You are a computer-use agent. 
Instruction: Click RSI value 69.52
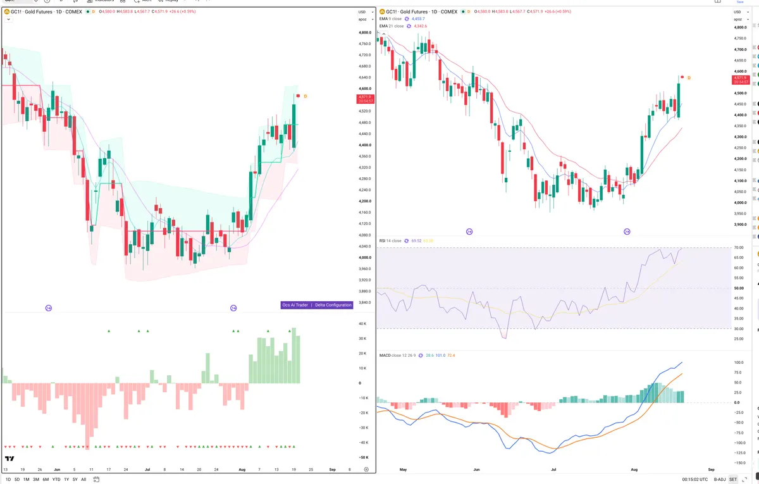click(416, 241)
